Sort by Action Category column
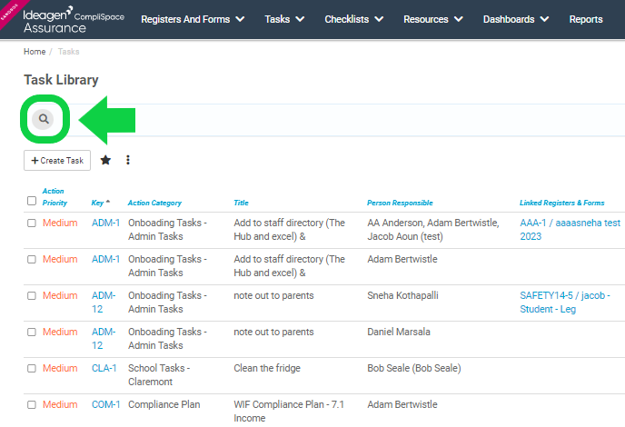Image resolution: width=625 pixels, height=427 pixels. tap(154, 203)
